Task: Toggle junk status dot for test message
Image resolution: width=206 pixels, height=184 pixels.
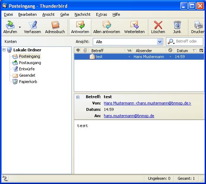Action: click(170, 57)
